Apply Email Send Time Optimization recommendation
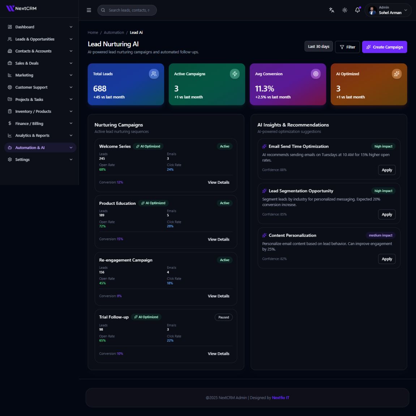 (387, 170)
